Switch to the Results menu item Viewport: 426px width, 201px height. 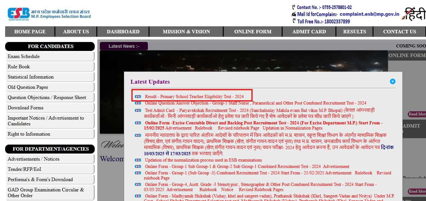pos(354,31)
